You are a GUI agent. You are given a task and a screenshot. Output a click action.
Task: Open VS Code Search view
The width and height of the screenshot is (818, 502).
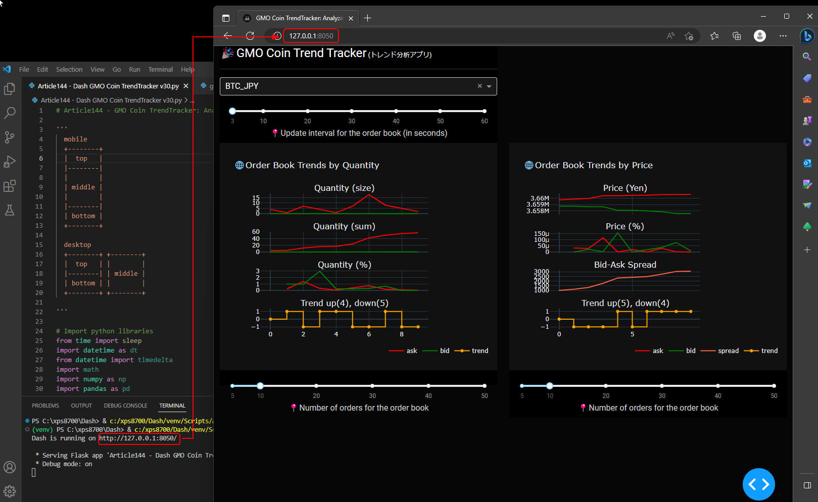click(10, 113)
